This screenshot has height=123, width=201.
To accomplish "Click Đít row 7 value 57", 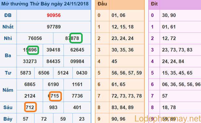I will point(165,96).
